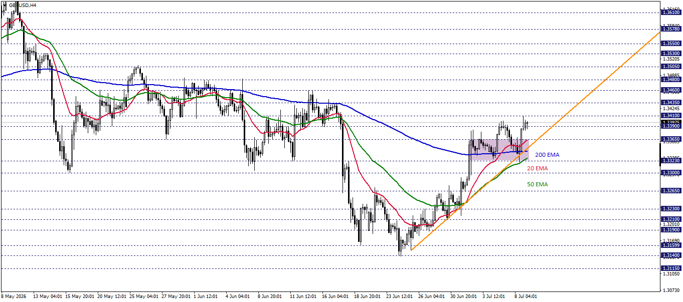683x302 pixels.
Task: Click the shaded purple consolidation rectangle
Action: (x=499, y=150)
